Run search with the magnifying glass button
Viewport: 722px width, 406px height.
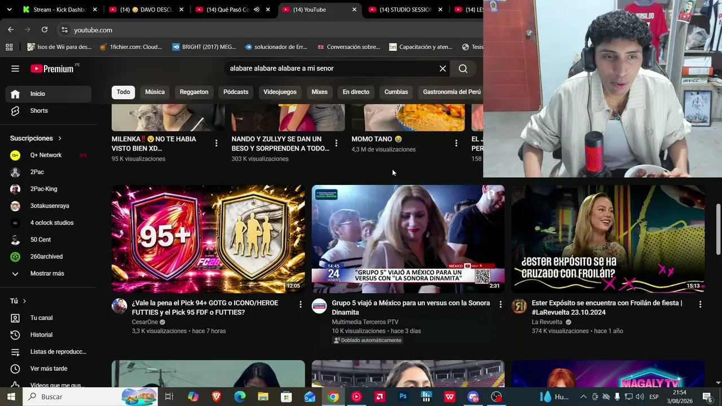point(463,69)
